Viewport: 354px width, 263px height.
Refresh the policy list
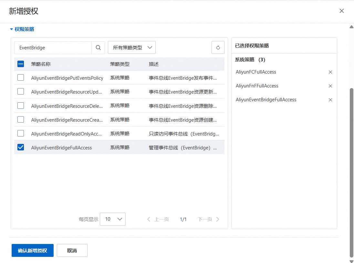218,47
